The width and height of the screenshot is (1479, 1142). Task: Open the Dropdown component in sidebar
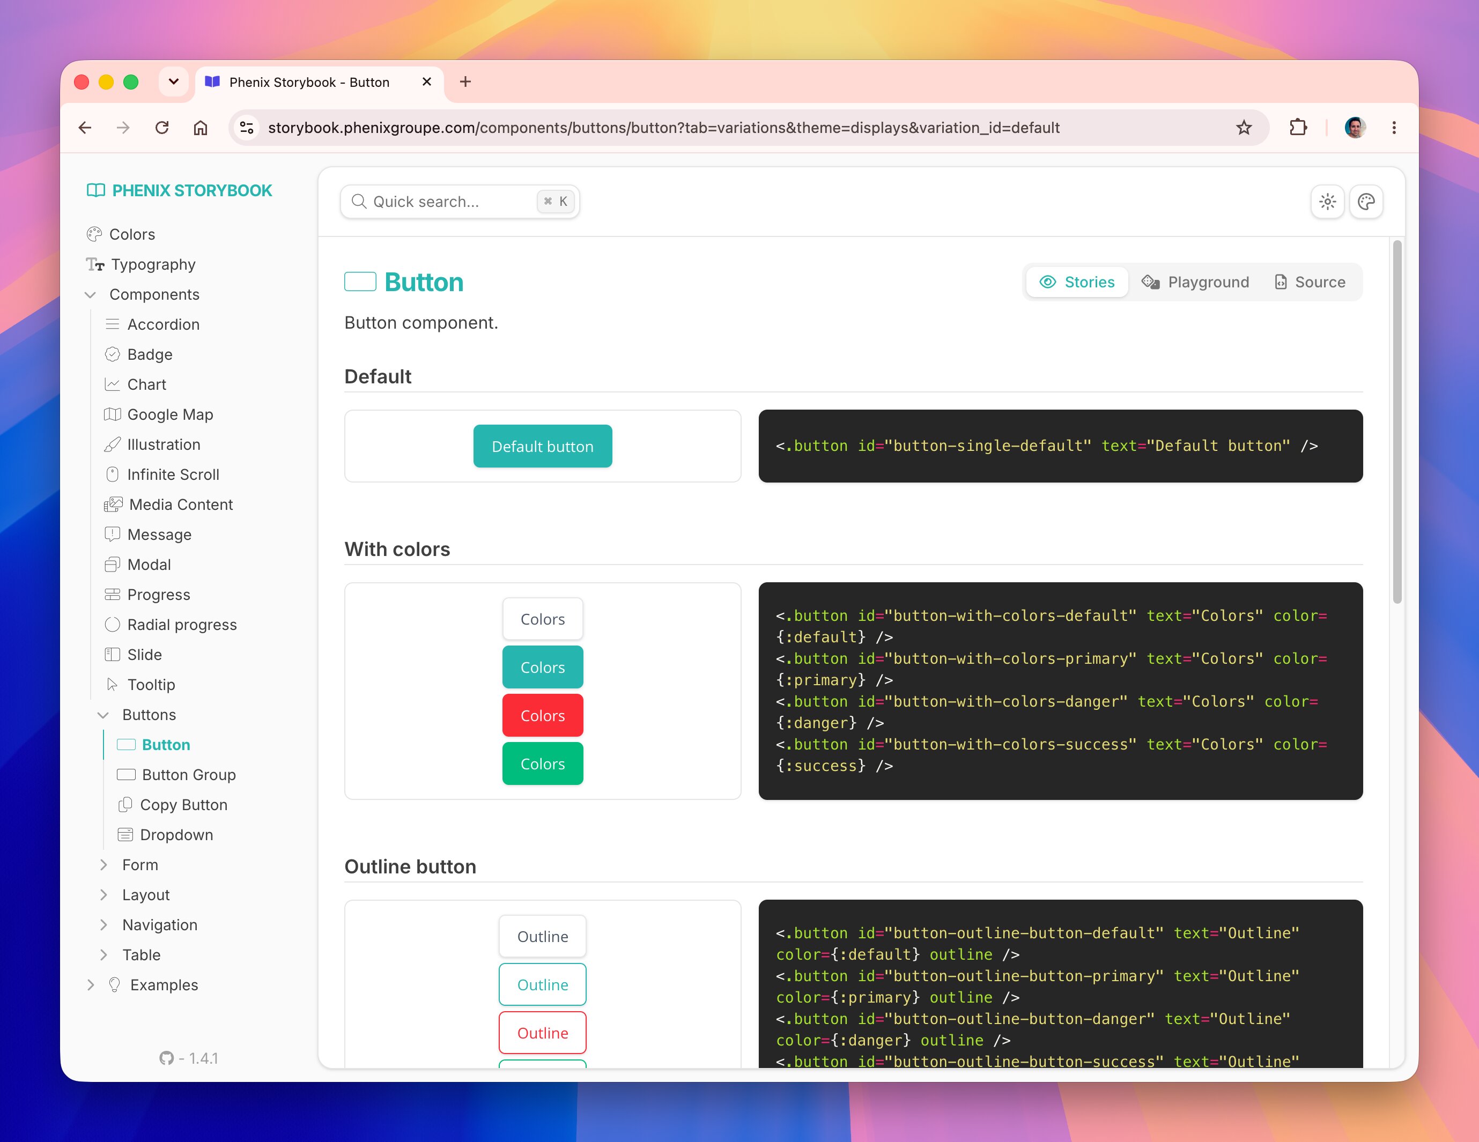tap(166, 835)
